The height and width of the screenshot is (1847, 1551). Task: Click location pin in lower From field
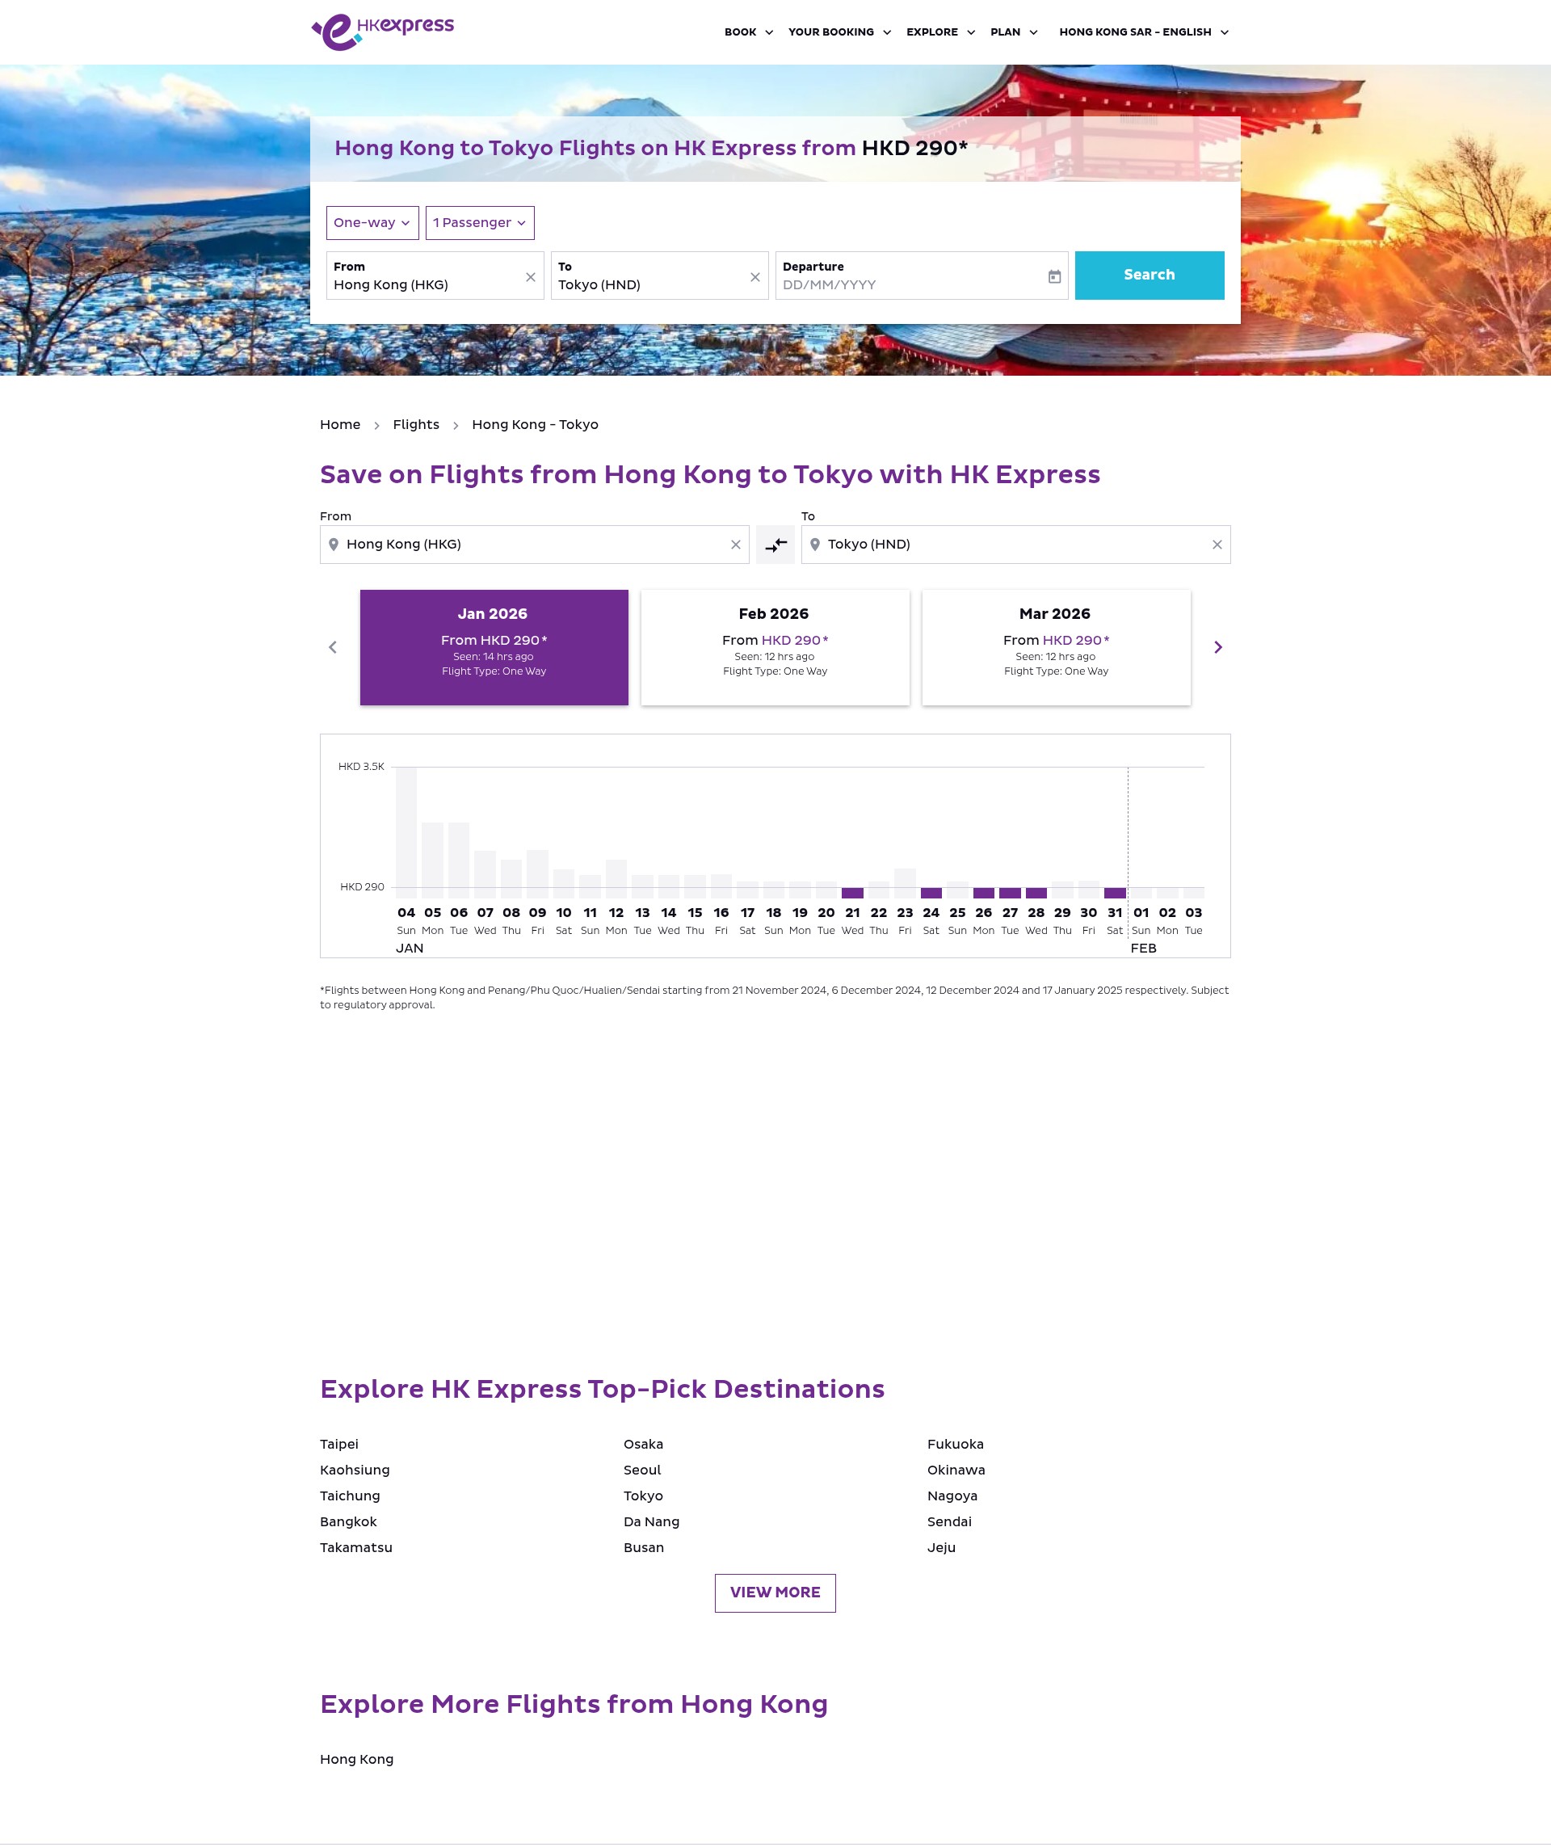[334, 545]
